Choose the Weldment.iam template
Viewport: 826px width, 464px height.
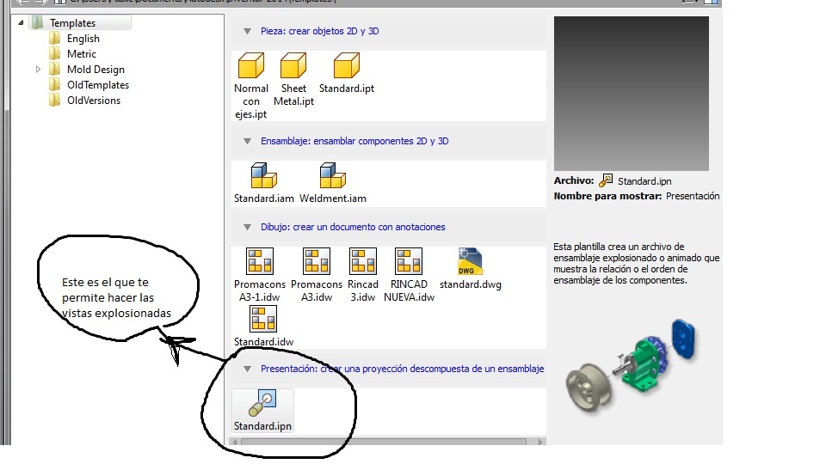point(333,182)
